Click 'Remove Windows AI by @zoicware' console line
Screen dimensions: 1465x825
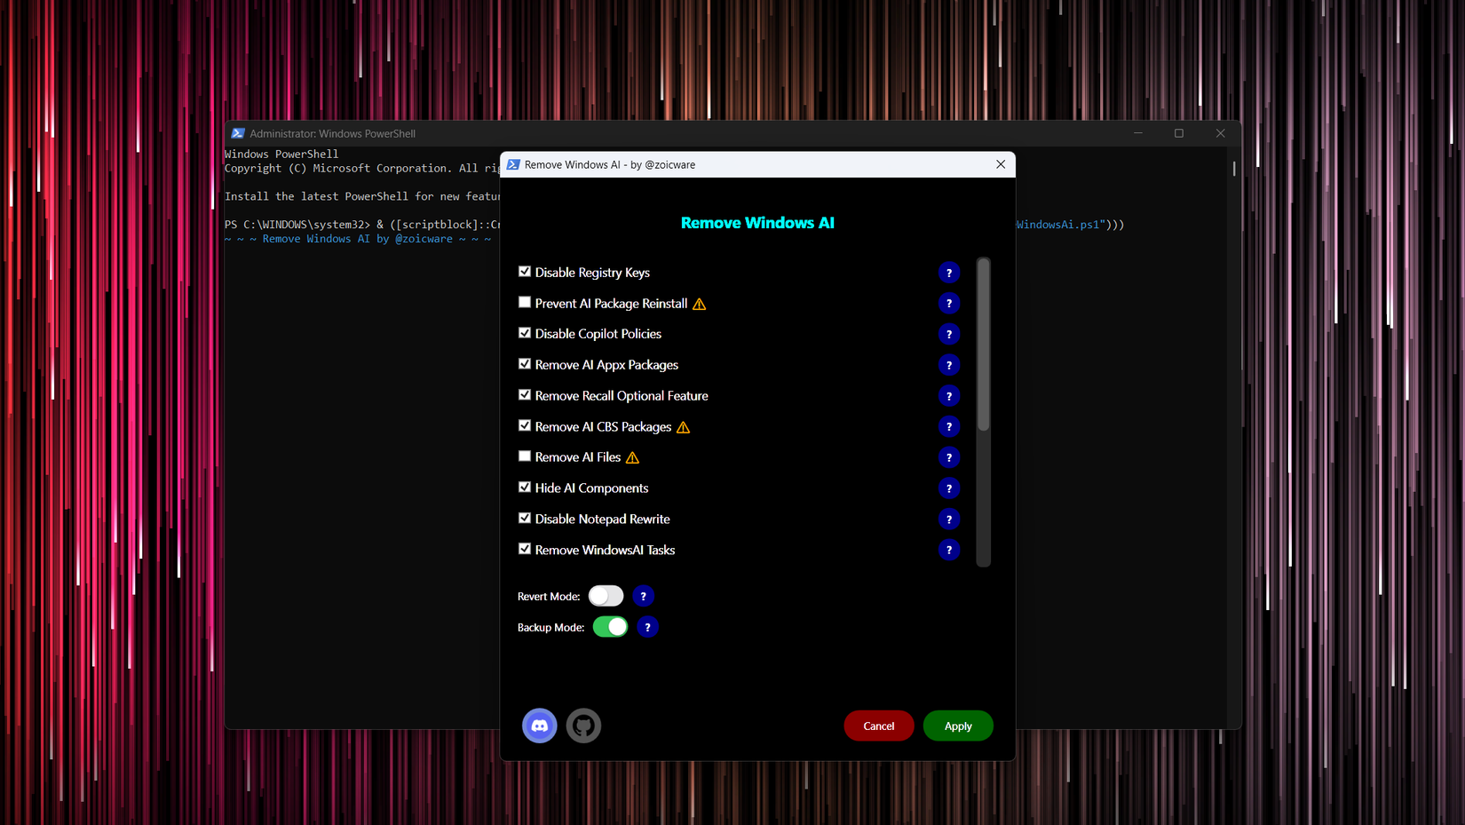(x=358, y=239)
